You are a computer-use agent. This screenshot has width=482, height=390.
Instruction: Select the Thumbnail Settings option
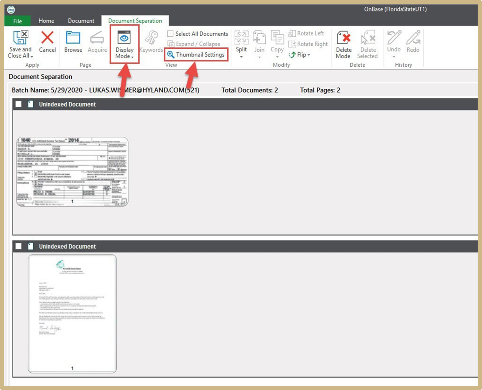[196, 54]
